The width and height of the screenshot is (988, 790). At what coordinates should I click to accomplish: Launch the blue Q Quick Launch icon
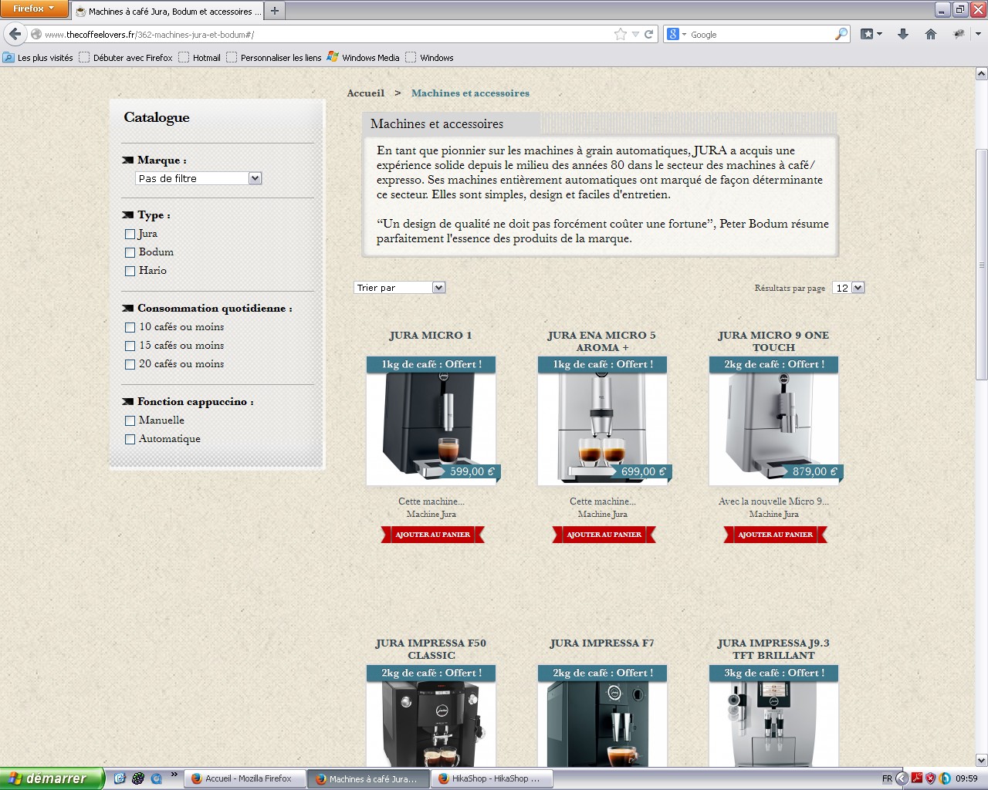click(x=156, y=778)
